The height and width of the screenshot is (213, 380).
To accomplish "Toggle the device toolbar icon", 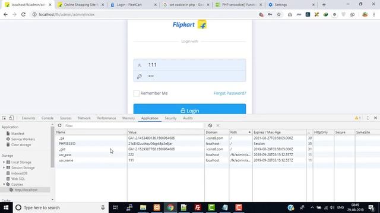I will [11, 118].
